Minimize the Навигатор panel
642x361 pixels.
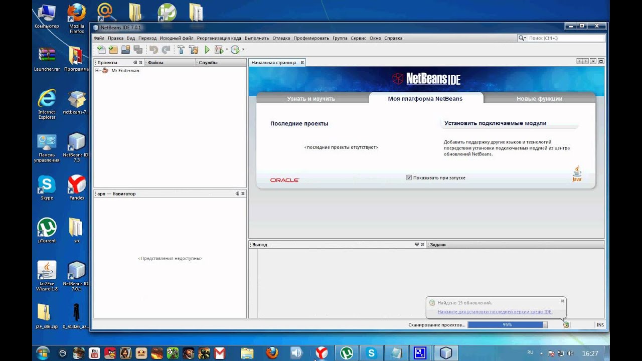tap(237, 194)
